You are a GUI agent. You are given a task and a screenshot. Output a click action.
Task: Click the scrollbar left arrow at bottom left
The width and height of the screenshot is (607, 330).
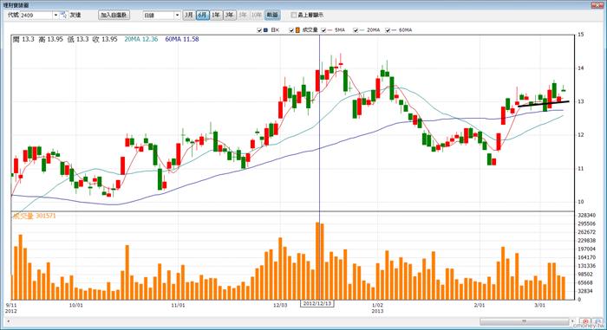coord(8,321)
